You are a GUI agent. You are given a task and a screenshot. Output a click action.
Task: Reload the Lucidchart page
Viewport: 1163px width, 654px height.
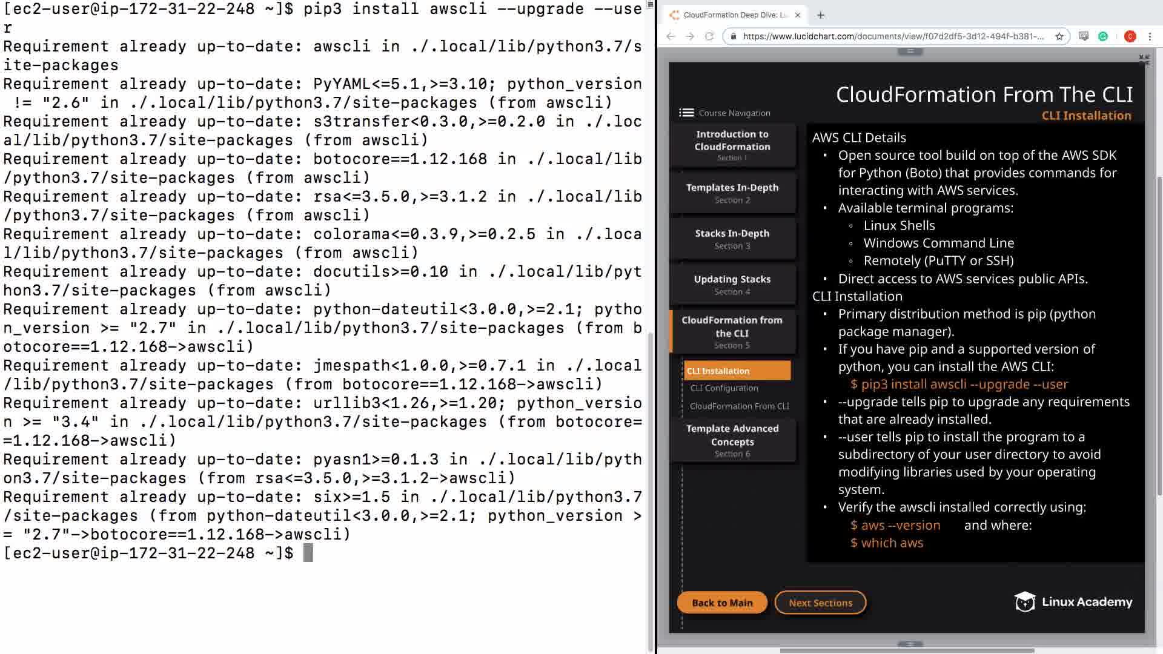click(x=709, y=36)
